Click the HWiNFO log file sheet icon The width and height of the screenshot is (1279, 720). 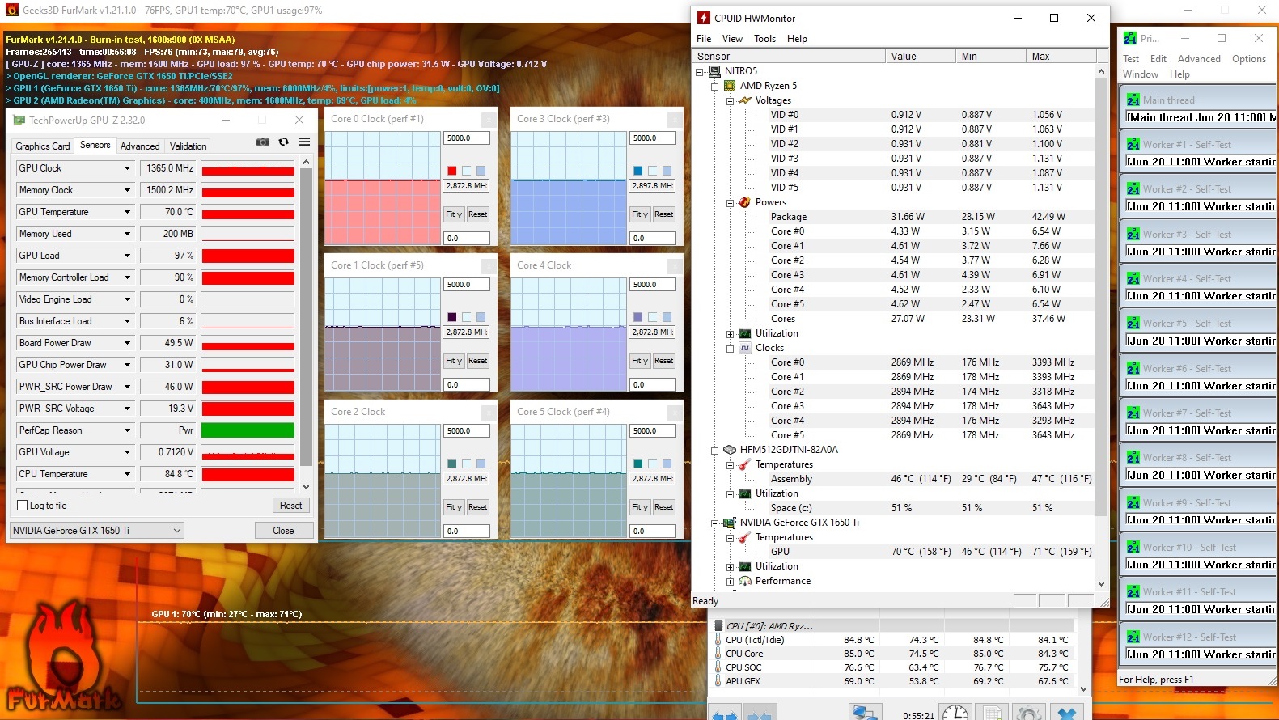992,714
